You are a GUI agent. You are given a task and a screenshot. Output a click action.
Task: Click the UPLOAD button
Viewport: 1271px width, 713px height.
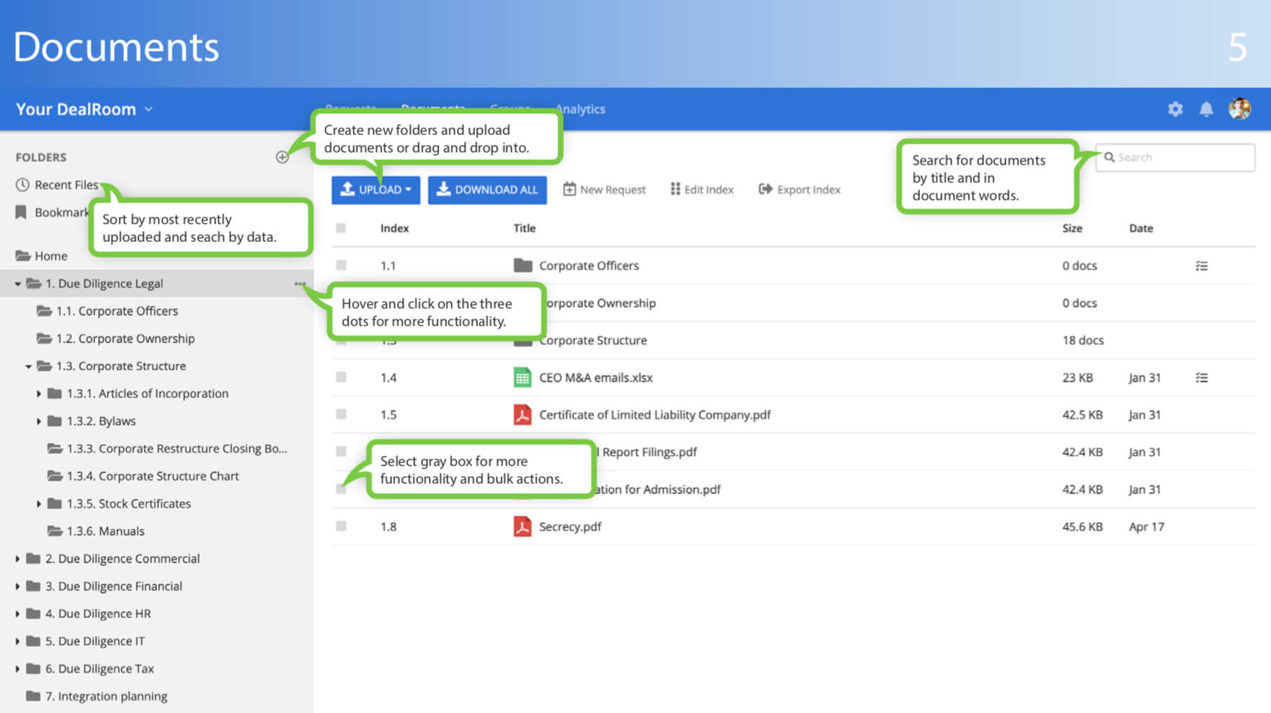click(x=376, y=190)
